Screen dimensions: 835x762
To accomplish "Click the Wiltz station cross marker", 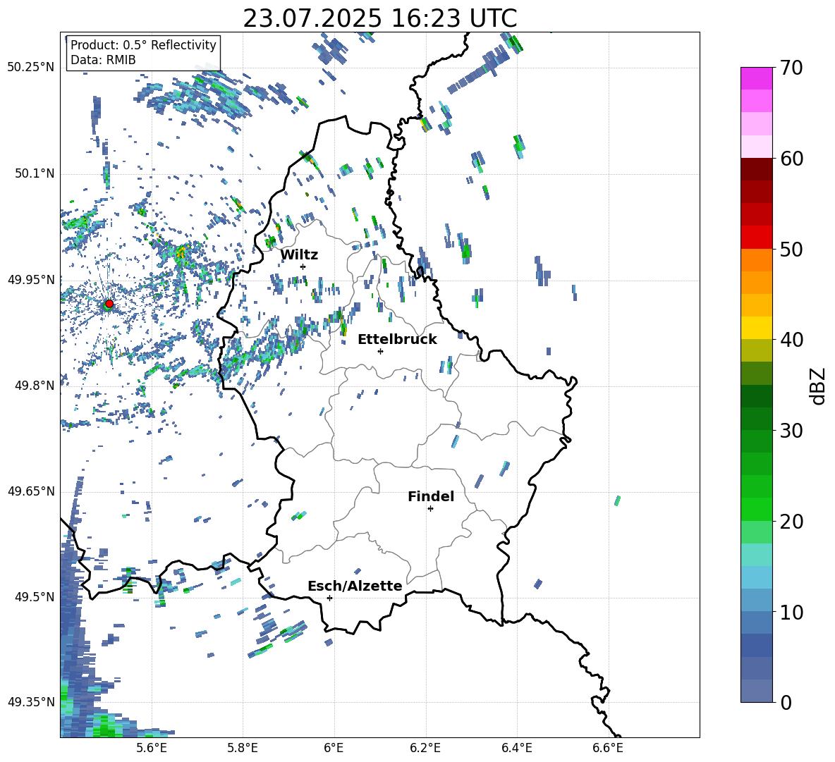I will 303,266.
